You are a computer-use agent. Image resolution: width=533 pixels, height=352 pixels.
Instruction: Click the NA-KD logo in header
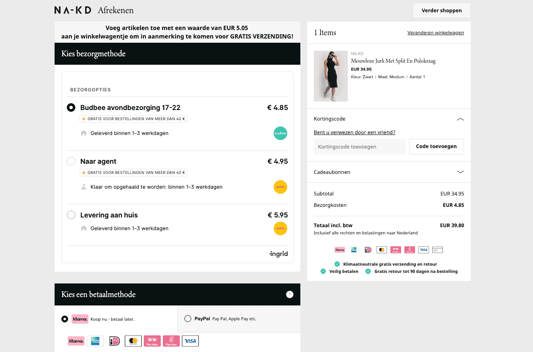tap(73, 10)
